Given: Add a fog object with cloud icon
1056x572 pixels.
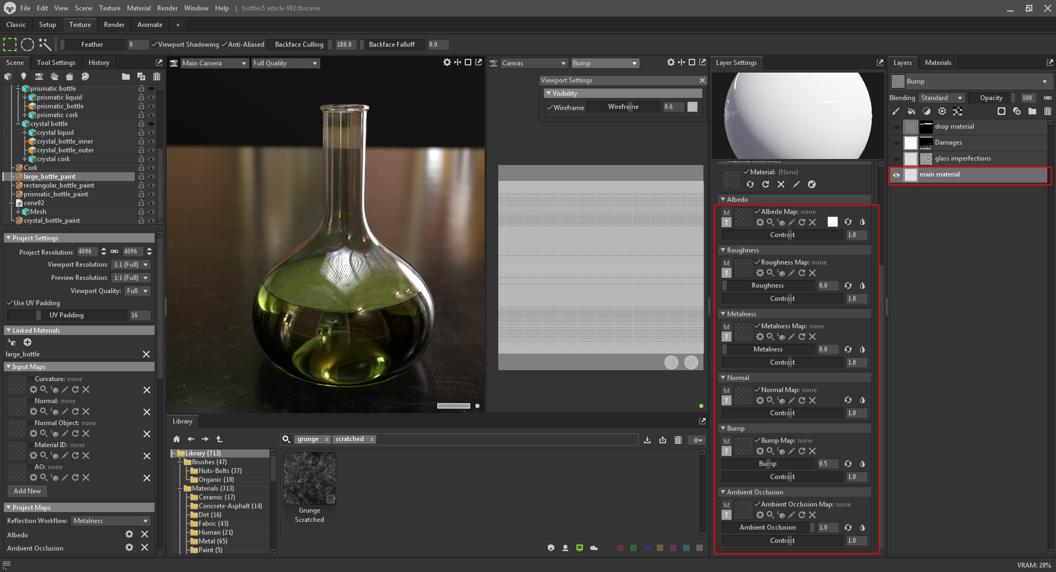Looking at the screenshot, I should point(54,76).
